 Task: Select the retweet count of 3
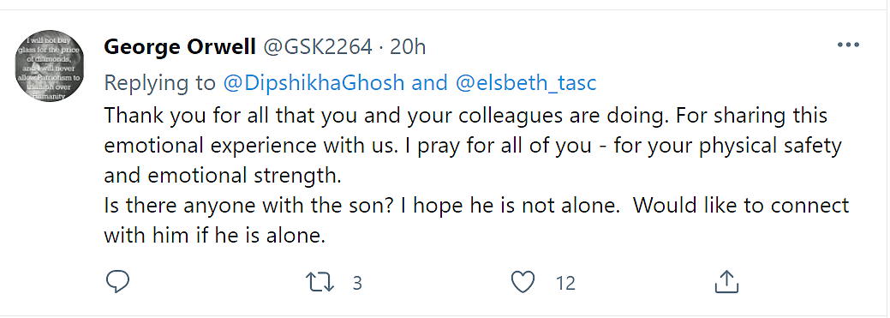point(357,283)
